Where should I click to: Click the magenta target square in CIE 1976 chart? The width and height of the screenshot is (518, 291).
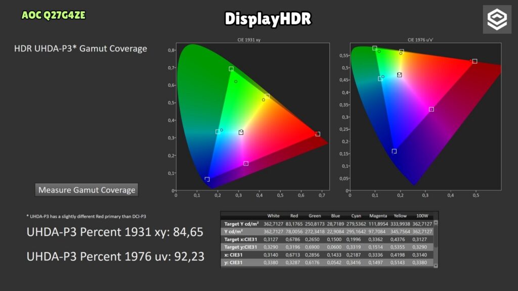[x=431, y=109]
